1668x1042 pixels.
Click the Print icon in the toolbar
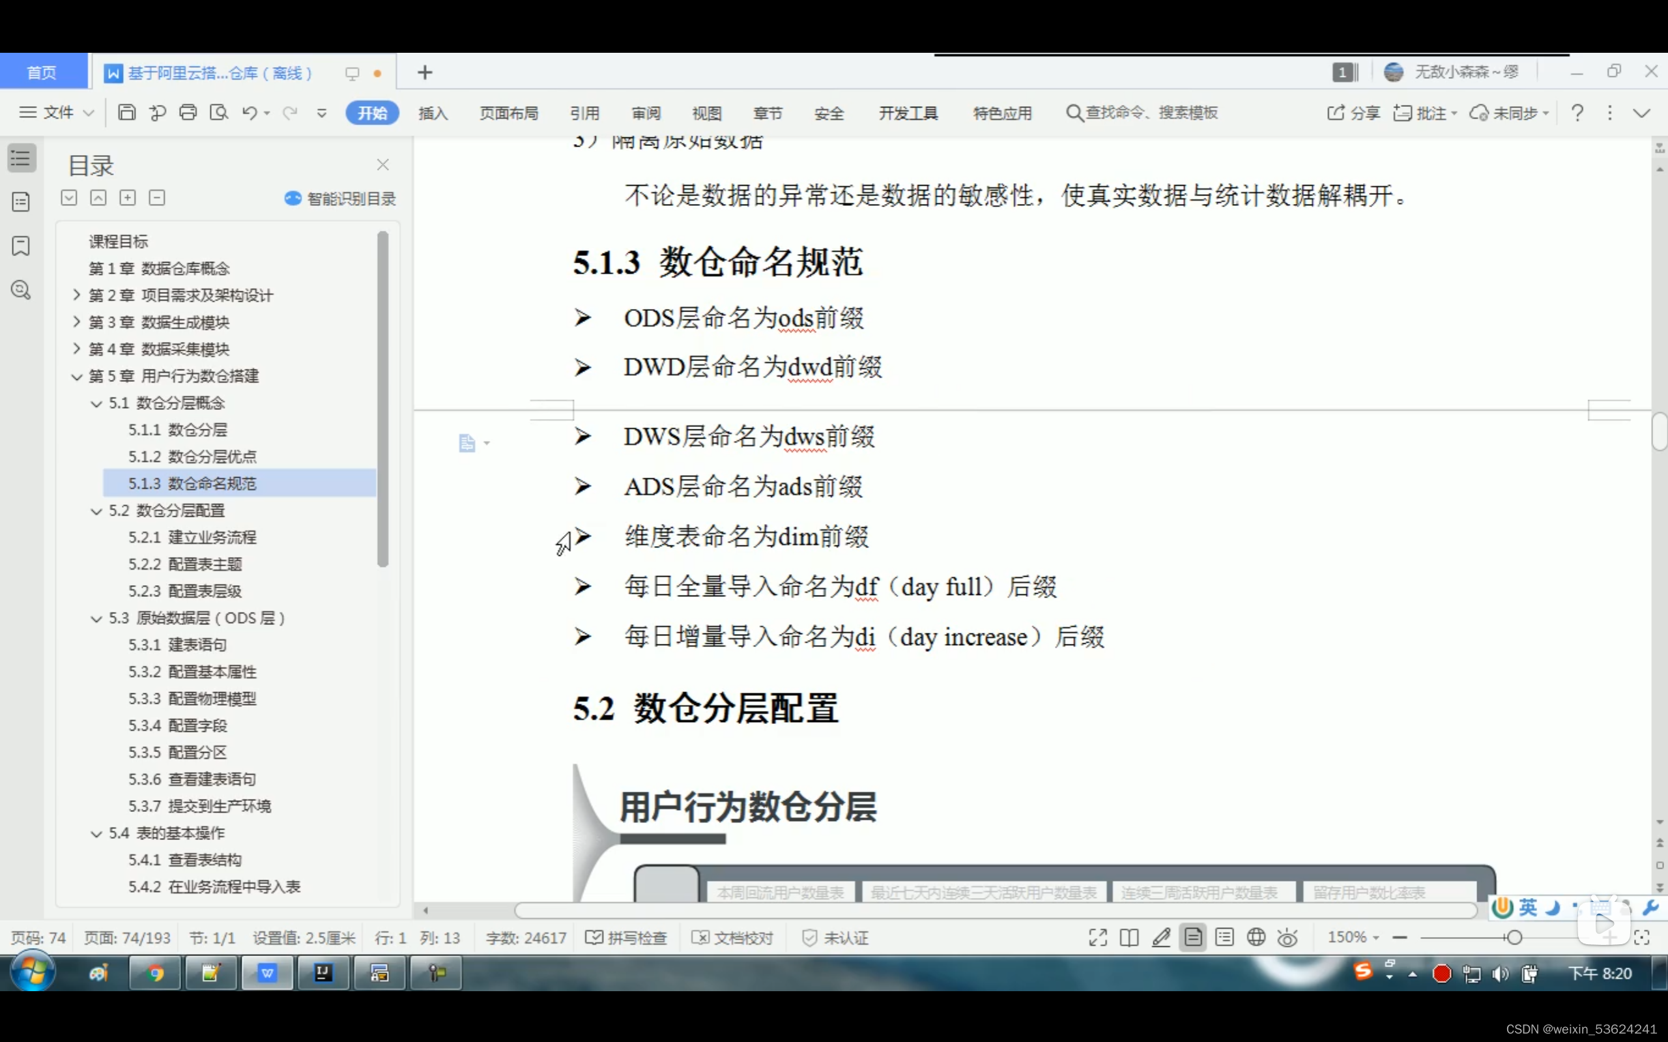[188, 112]
